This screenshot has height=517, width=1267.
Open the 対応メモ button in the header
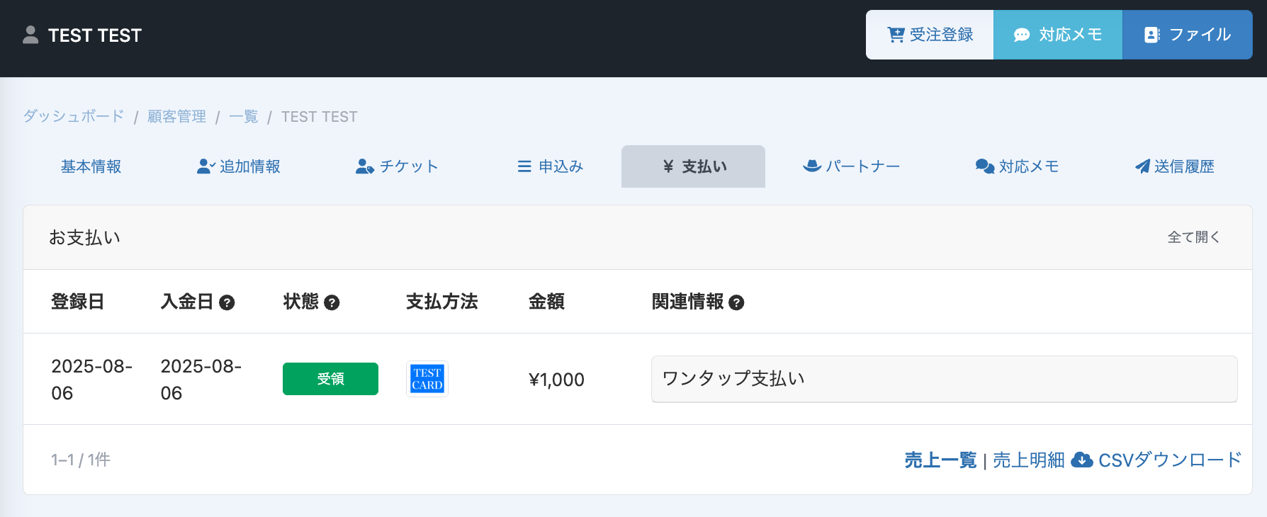pyautogui.click(x=1058, y=35)
